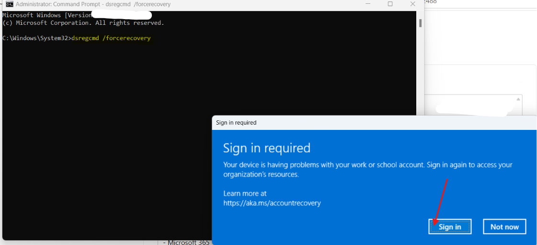This screenshot has width=537, height=245.
Task: Dismiss the dialog with Not now
Action: point(504,227)
